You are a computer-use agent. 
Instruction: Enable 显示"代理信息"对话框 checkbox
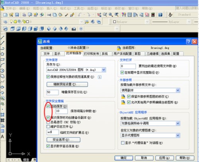(x=123, y=143)
